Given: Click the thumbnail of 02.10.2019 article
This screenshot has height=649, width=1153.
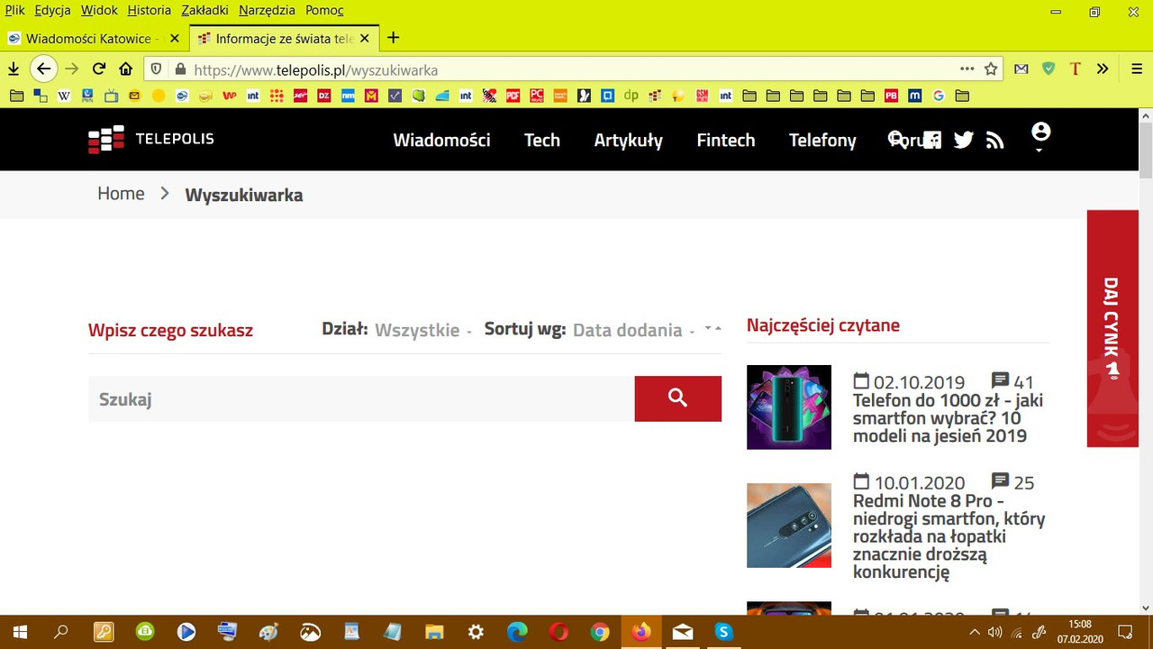Looking at the screenshot, I should pos(789,407).
